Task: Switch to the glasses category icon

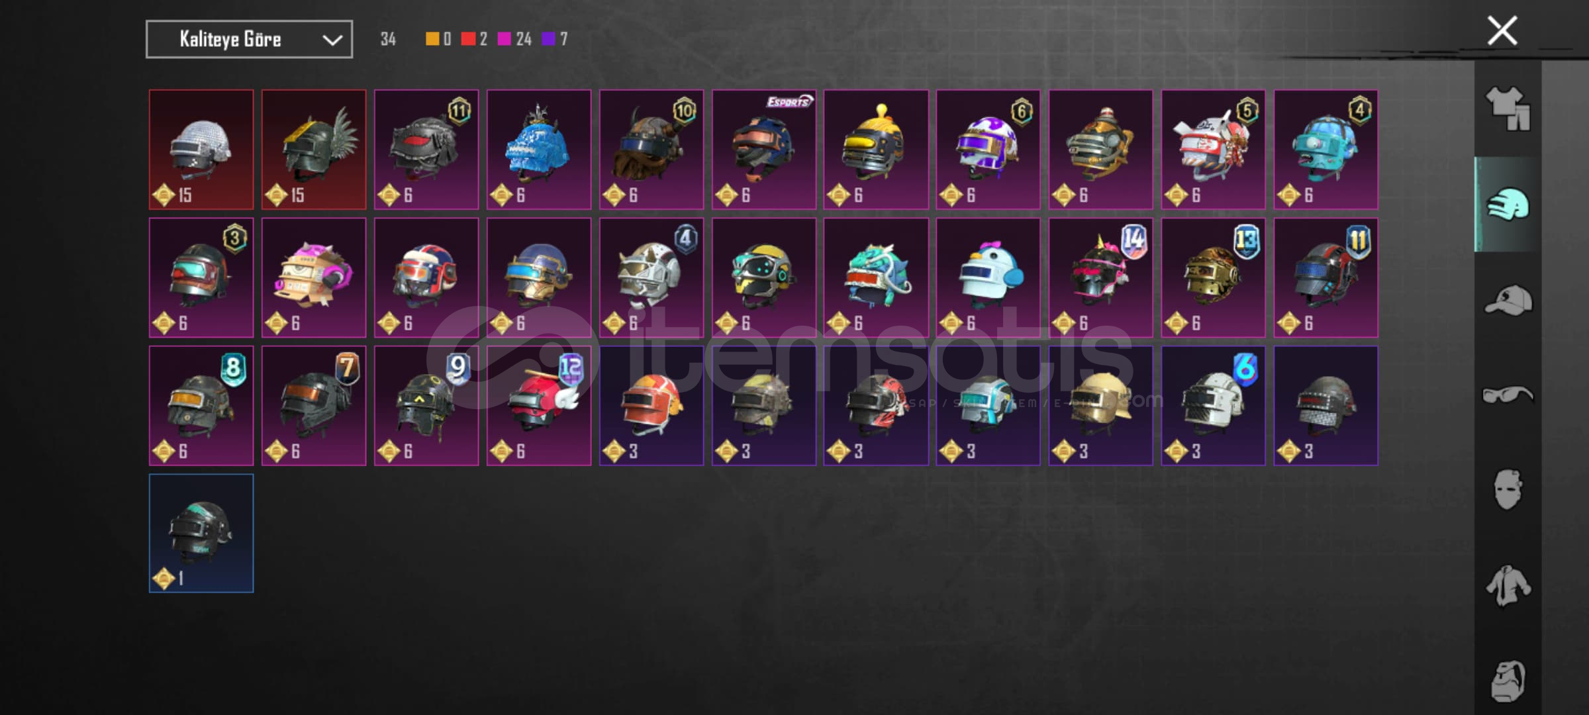Action: tap(1508, 395)
